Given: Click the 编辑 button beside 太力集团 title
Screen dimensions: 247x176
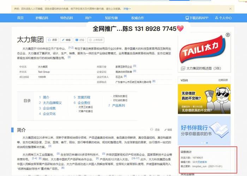Looking at the screenshot, I should 66,40.
